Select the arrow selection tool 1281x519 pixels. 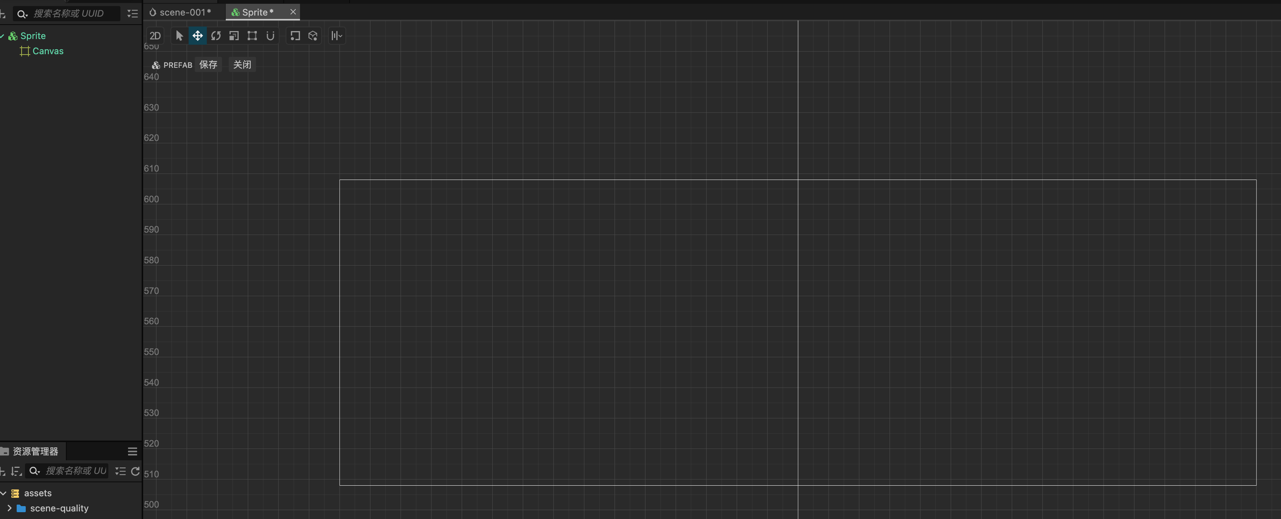[180, 36]
